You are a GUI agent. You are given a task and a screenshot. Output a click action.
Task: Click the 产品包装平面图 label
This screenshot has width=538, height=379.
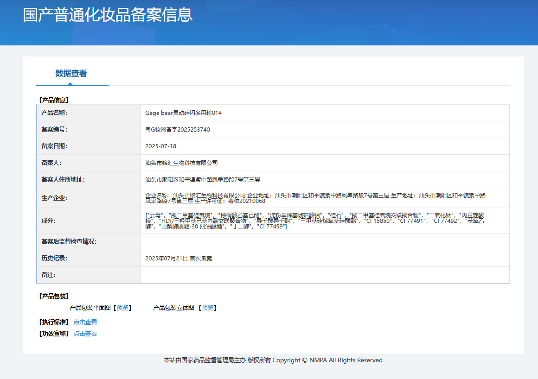click(x=90, y=308)
